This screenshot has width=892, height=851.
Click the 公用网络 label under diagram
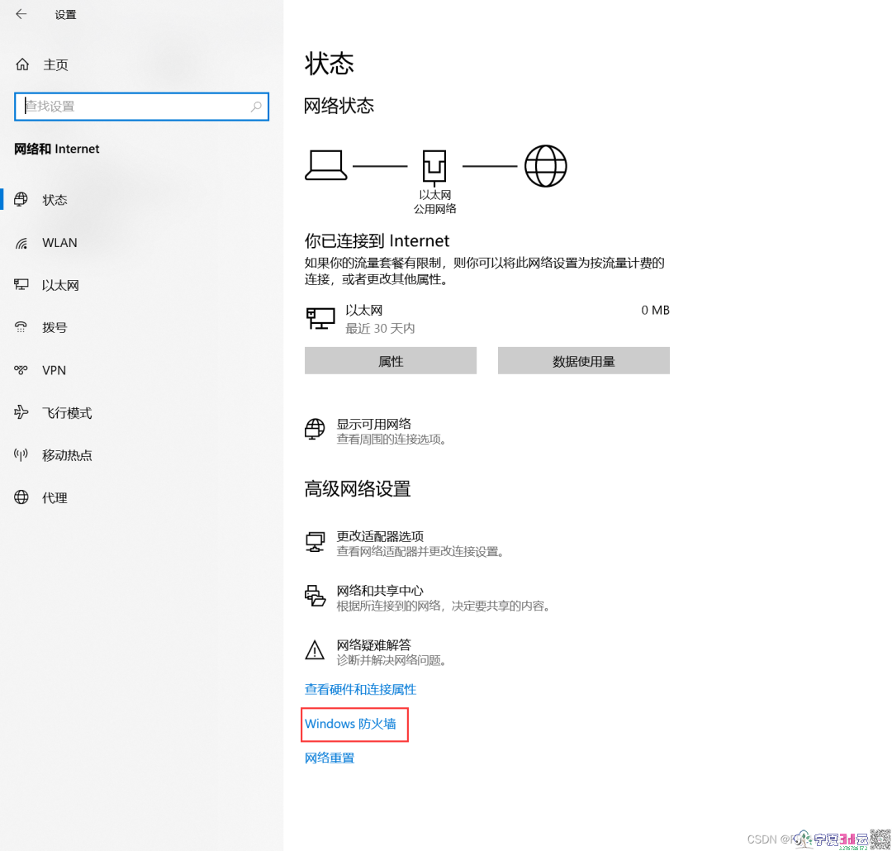tap(434, 209)
